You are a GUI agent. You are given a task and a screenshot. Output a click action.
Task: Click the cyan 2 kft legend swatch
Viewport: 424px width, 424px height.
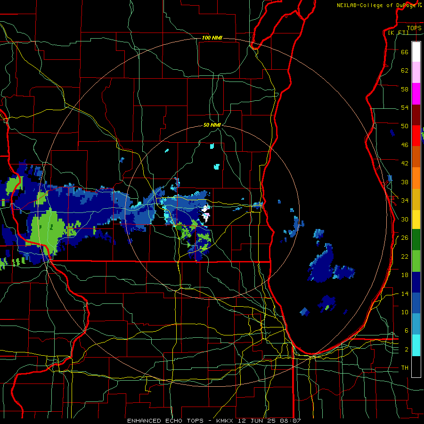pyautogui.click(x=416, y=345)
